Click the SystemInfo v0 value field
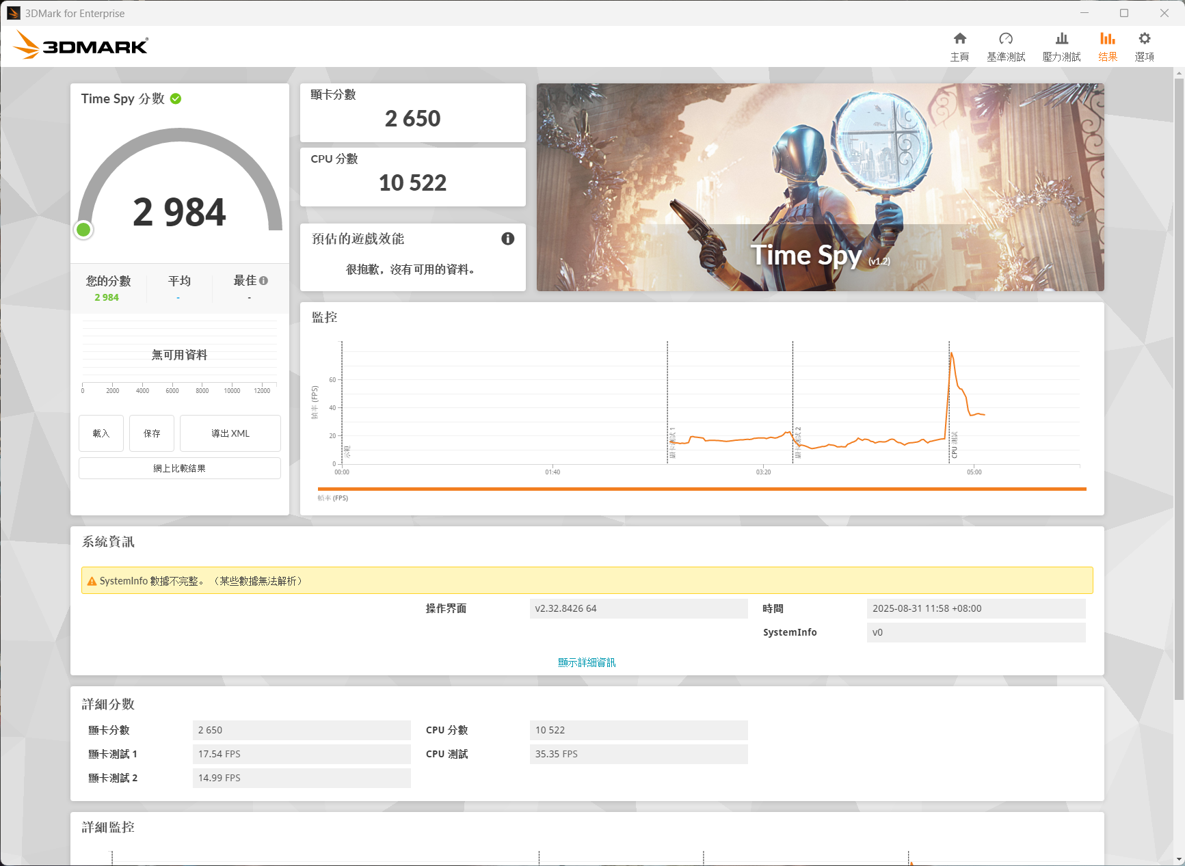Screen dimensions: 1185x866 pyautogui.click(x=976, y=632)
